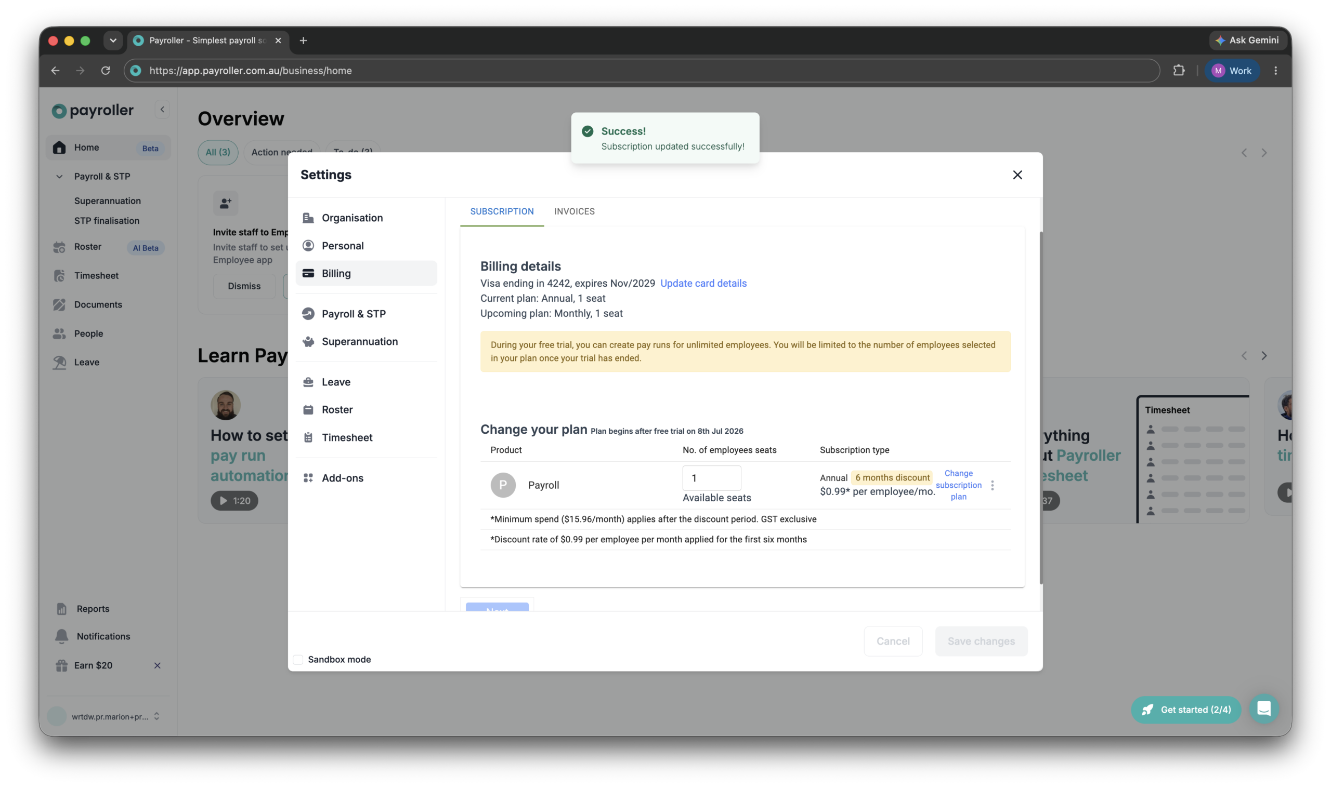The image size is (1331, 788).
Task: Play the 1:20 pay run automation video
Action: click(234, 500)
